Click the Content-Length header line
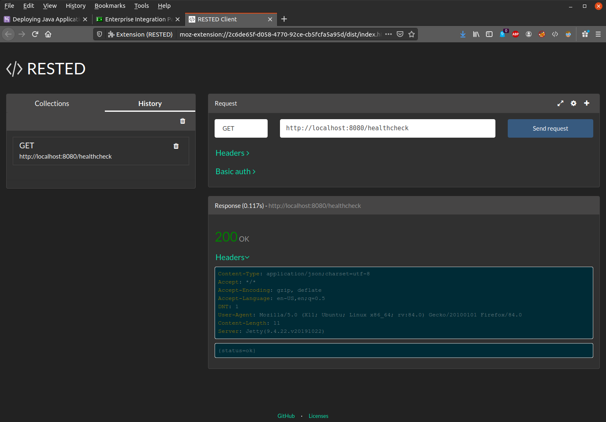Image resolution: width=606 pixels, height=422 pixels. pos(249,323)
